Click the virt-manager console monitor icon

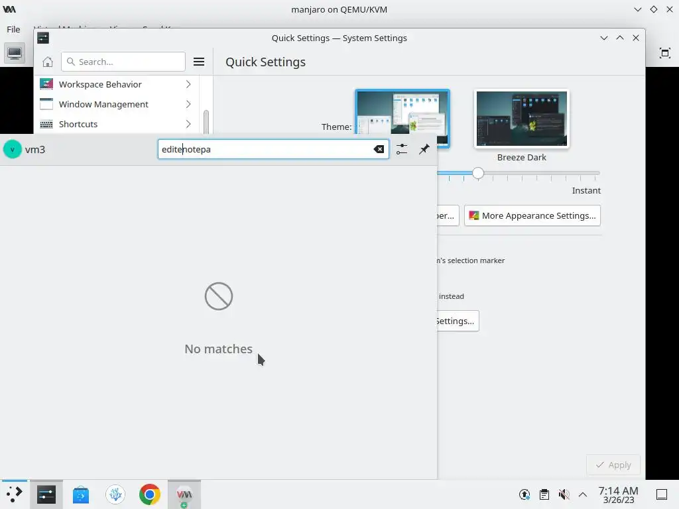click(x=15, y=53)
